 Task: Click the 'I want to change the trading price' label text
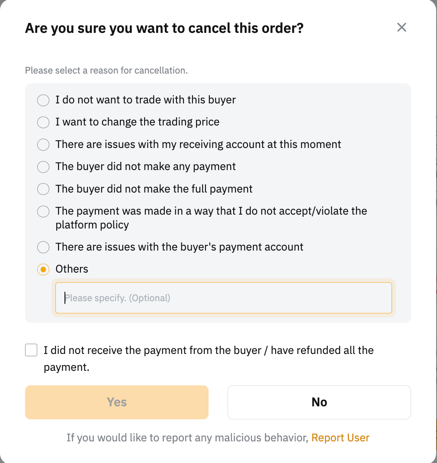[137, 122]
